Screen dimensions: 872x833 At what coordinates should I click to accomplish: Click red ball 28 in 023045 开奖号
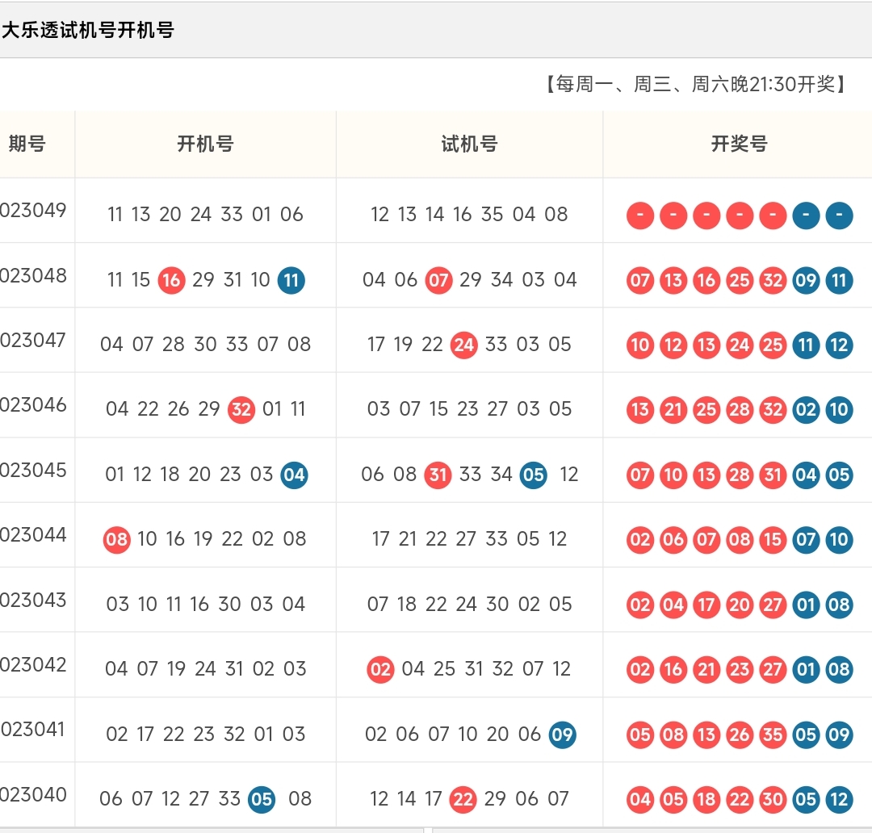[740, 475]
